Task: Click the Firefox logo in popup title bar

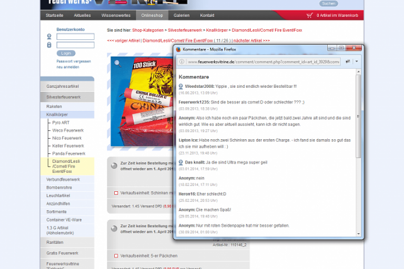Action: click(178, 49)
